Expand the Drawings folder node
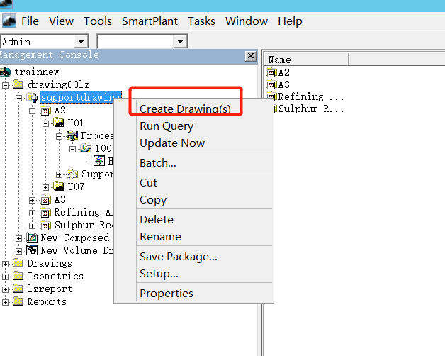 pos(6,264)
